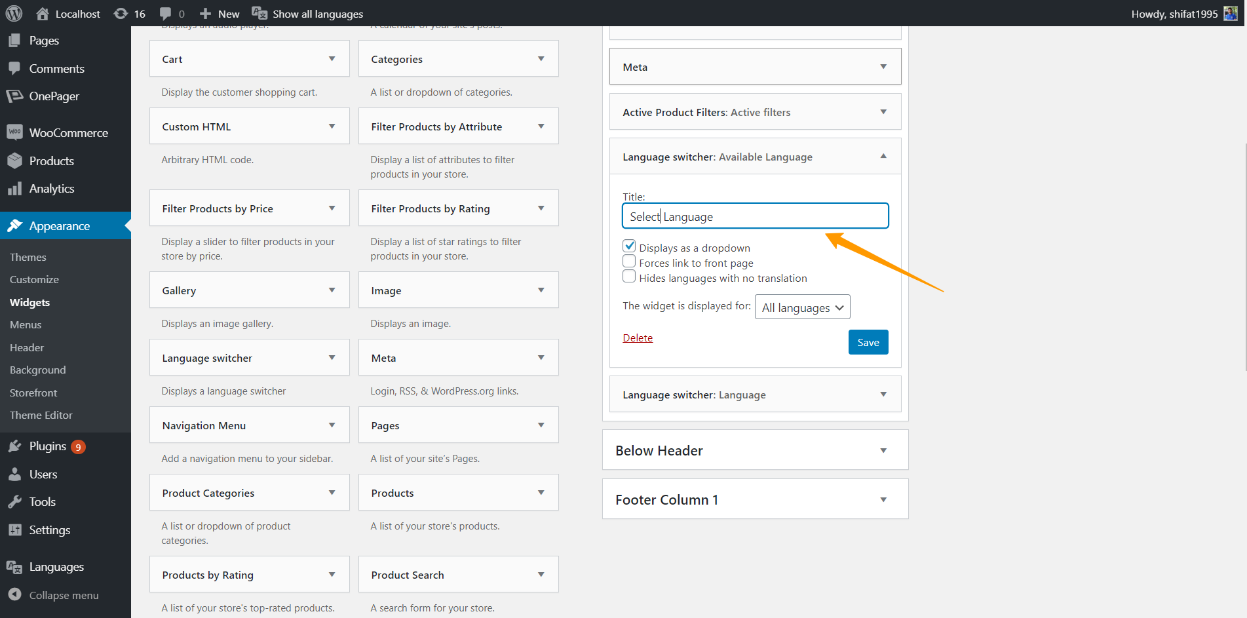The height and width of the screenshot is (618, 1247).
Task: Open the 16 pending updates icon
Action: pos(121,14)
